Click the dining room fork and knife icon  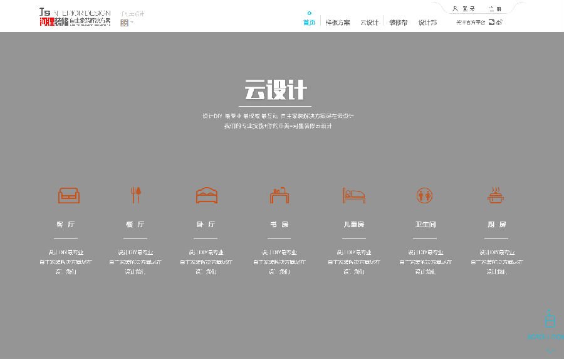click(135, 195)
